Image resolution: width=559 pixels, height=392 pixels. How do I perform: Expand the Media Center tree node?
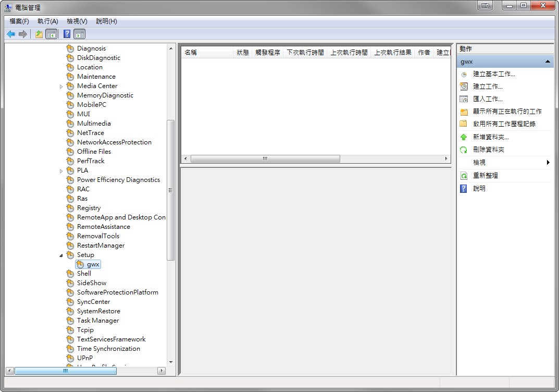coord(61,86)
